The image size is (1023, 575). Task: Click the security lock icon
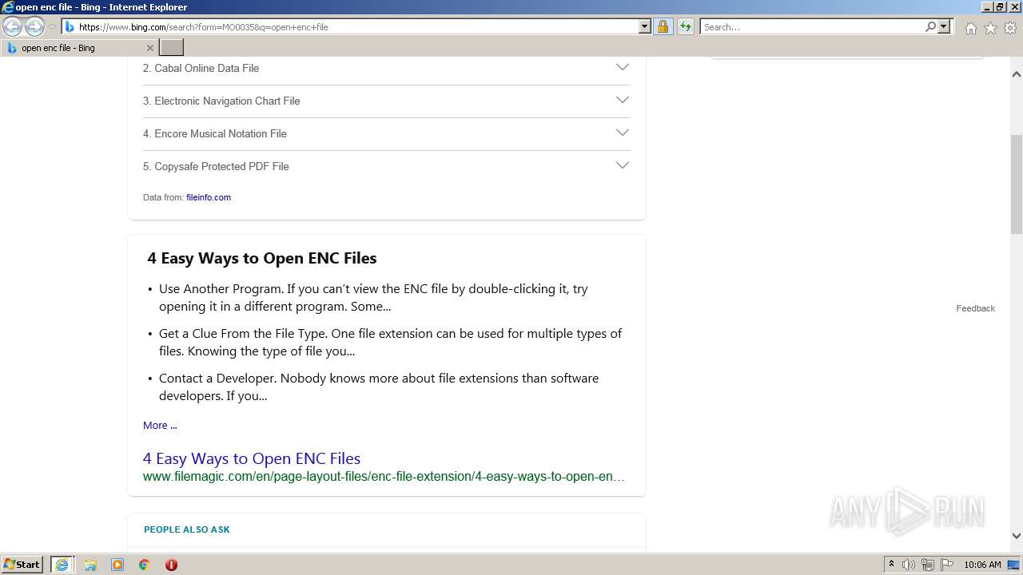663,27
